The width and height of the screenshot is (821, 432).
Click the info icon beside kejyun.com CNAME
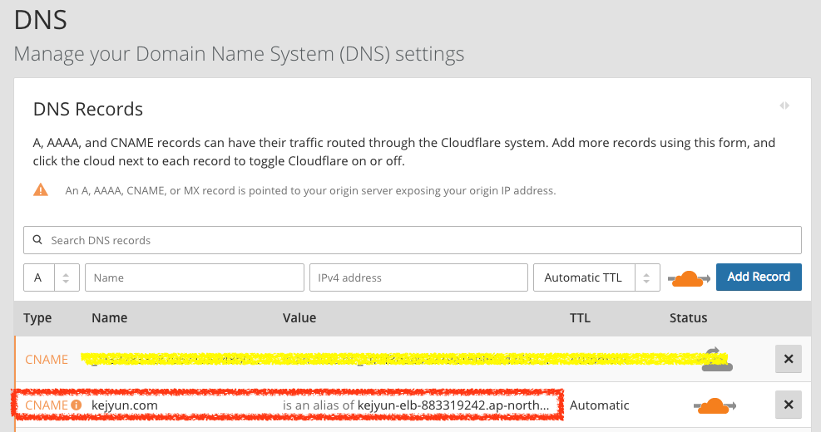pyautogui.click(x=77, y=405)
